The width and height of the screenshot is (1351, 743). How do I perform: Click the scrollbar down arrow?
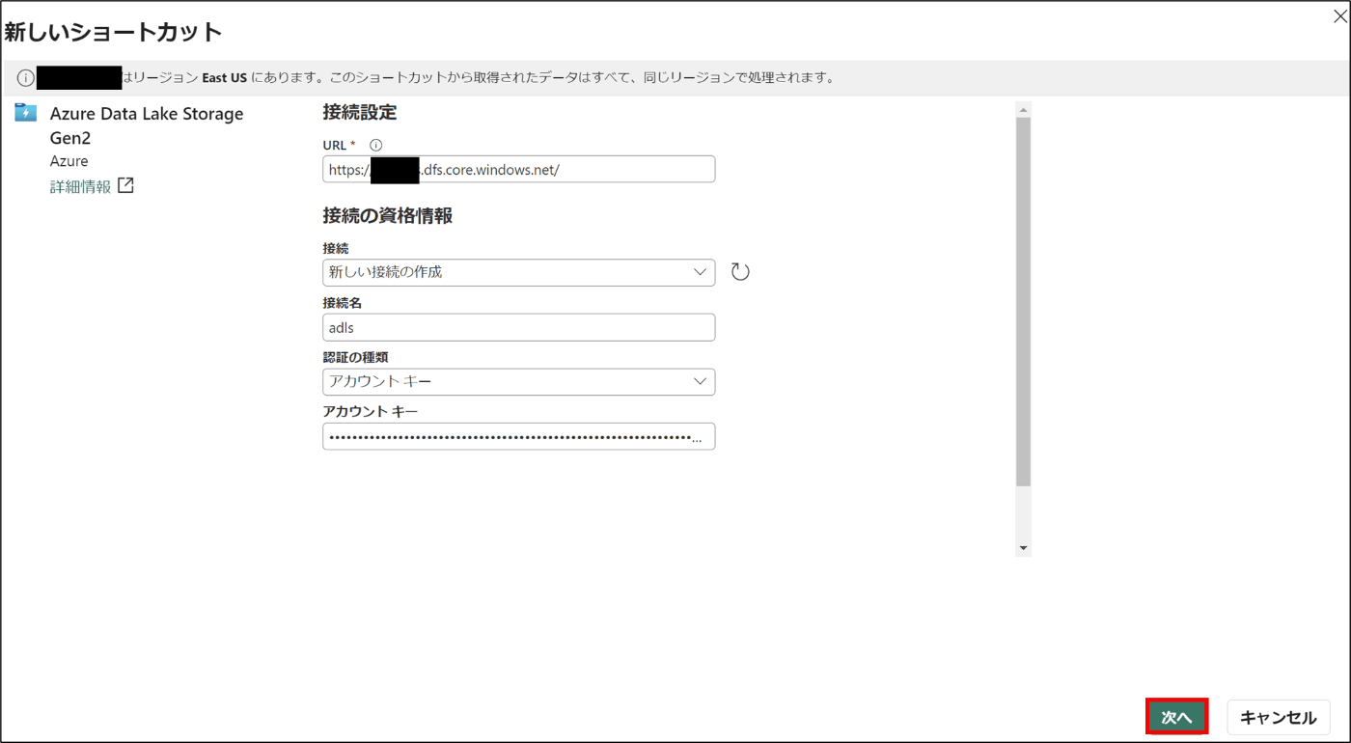pos(1023,548)
